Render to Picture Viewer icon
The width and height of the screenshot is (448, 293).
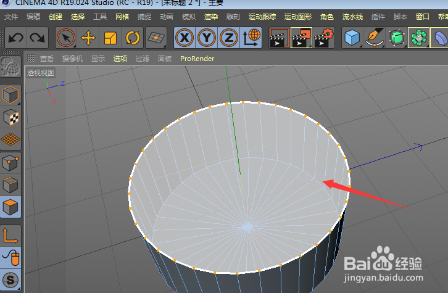pyautogui.click(x=301, y=38)
